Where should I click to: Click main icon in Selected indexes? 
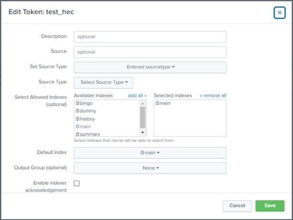158,103
